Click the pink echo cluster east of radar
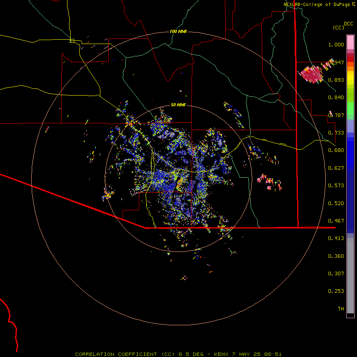Image resolution: width=357 pixels, height=357 pixels. coord(270,182)
